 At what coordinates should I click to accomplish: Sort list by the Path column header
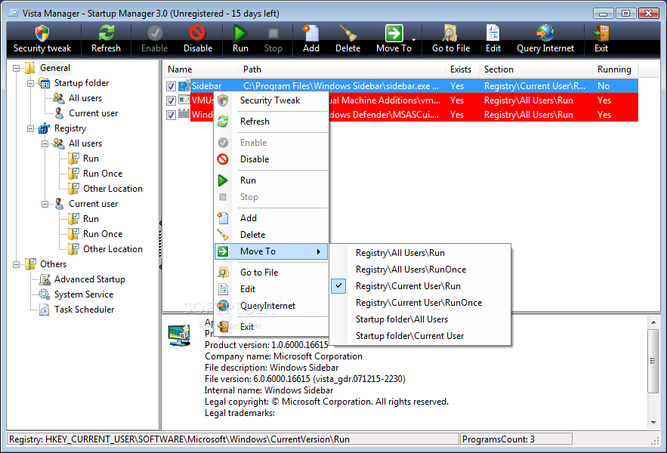tap(342, 69)
